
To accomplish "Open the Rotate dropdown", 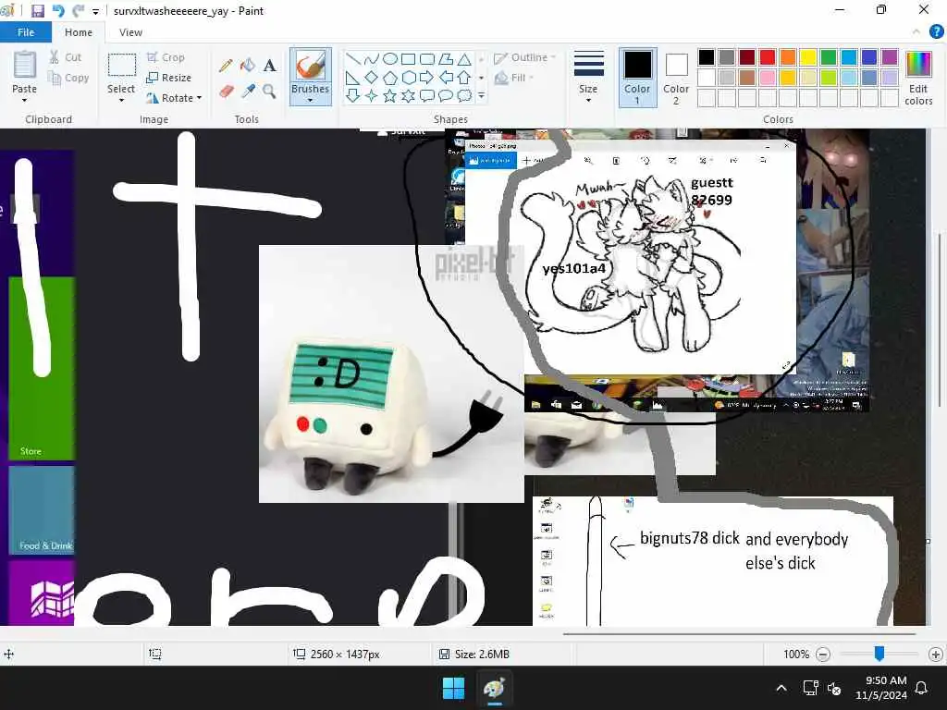I will pos(174,98).
